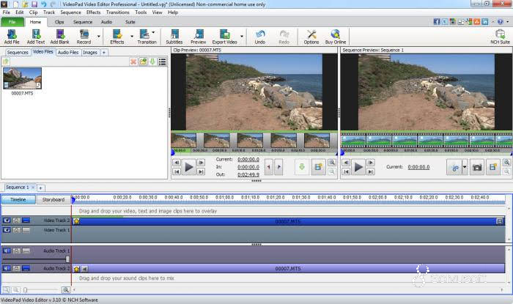Click the timeline zoom slider handle
The height and width of the screenshot is (304, 513).
pyautogui.click(x=26, y=289)
